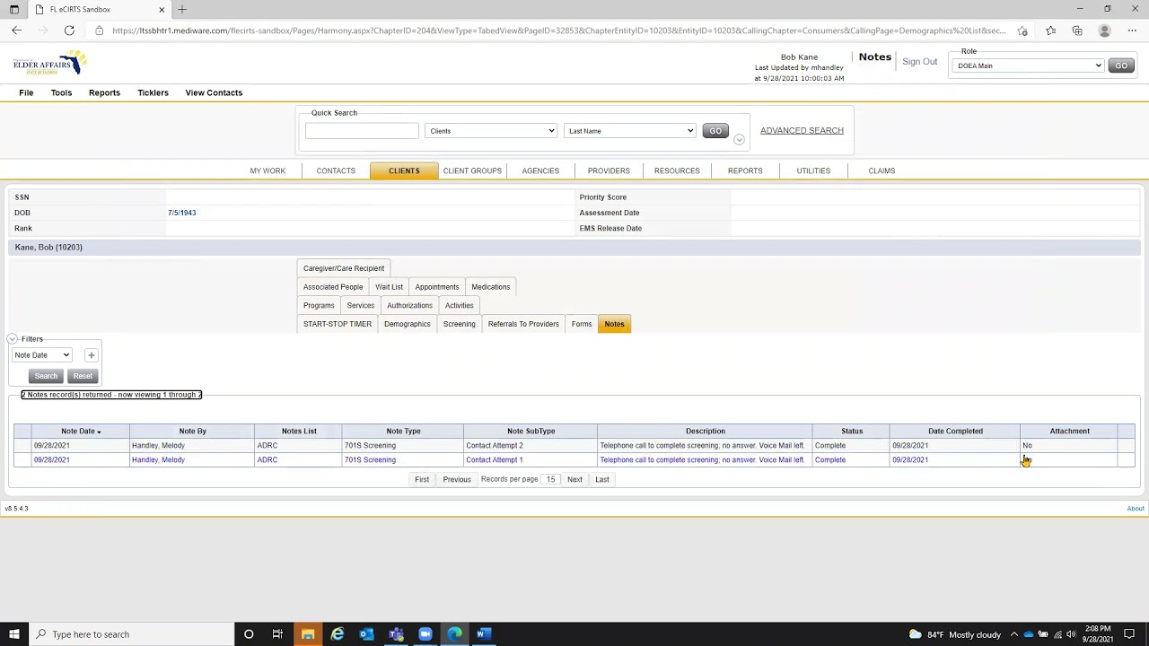Click the filter Reset button
This screenshot has height=646, width=1149.
[x=83, y=376]
